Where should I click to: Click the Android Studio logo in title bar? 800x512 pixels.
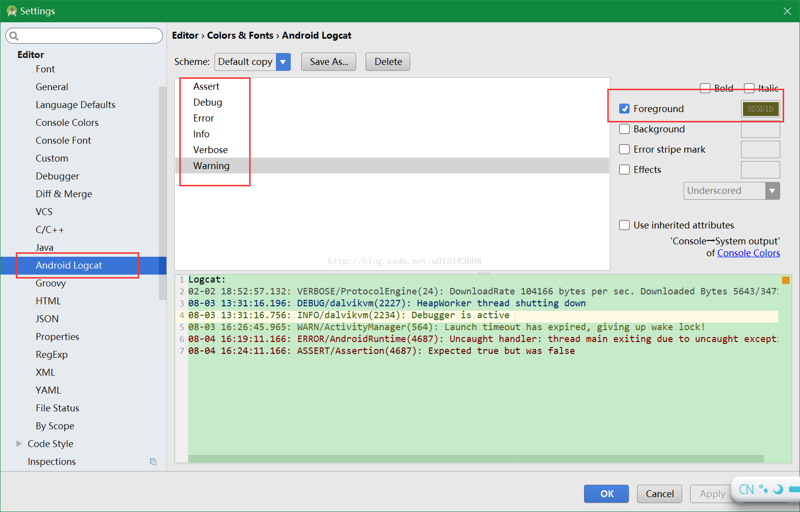pyautogui.click(x=12, y=11)
